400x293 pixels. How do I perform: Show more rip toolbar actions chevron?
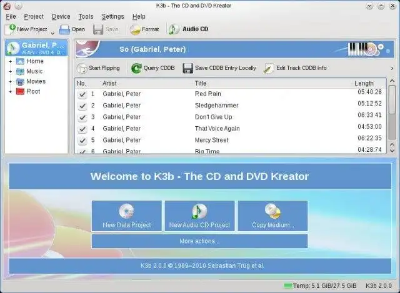392,68
